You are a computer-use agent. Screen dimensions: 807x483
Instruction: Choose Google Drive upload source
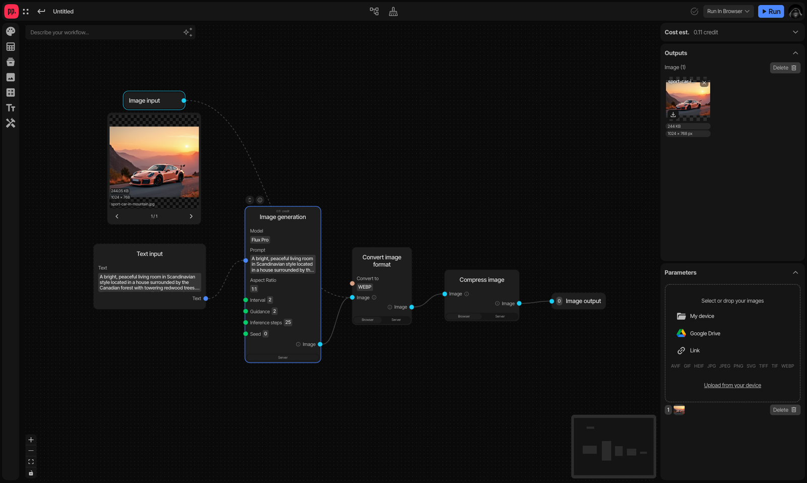(x=699, y=333)
